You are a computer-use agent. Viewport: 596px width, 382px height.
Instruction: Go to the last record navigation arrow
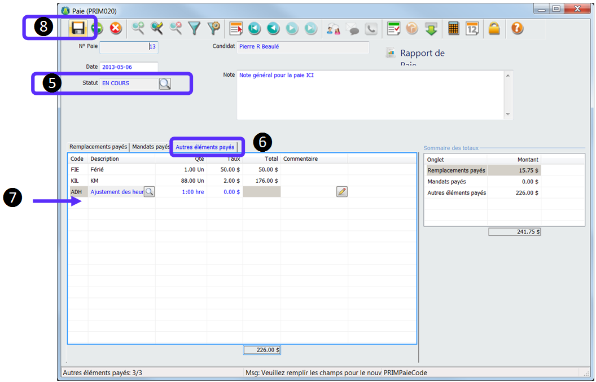311,28
